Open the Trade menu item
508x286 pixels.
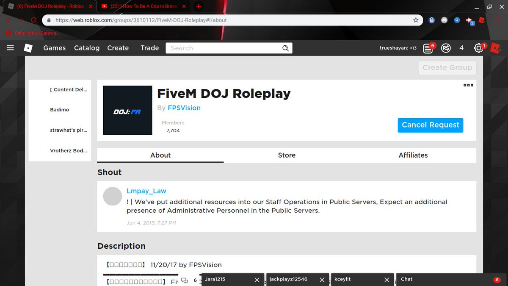(x=150, y=48)
